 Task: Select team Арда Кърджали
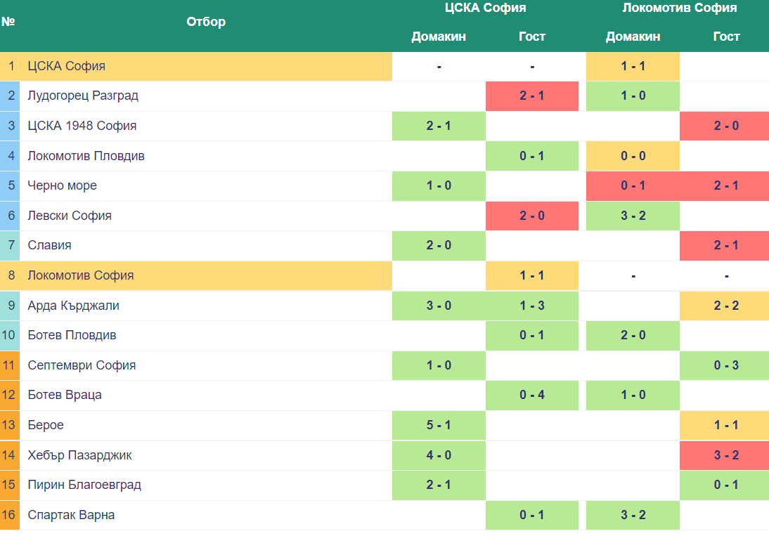coord(74,306)
